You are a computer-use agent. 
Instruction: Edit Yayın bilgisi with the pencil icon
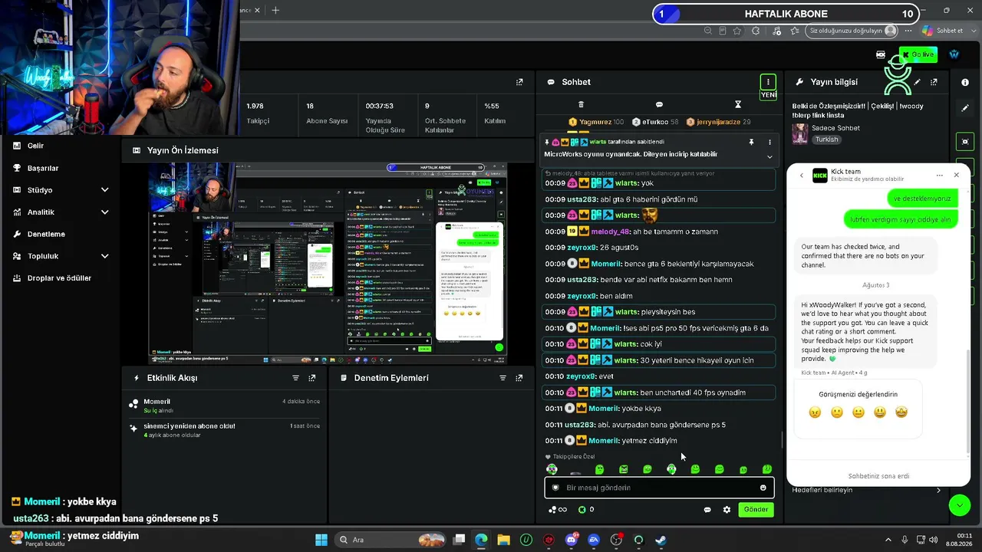917,82
